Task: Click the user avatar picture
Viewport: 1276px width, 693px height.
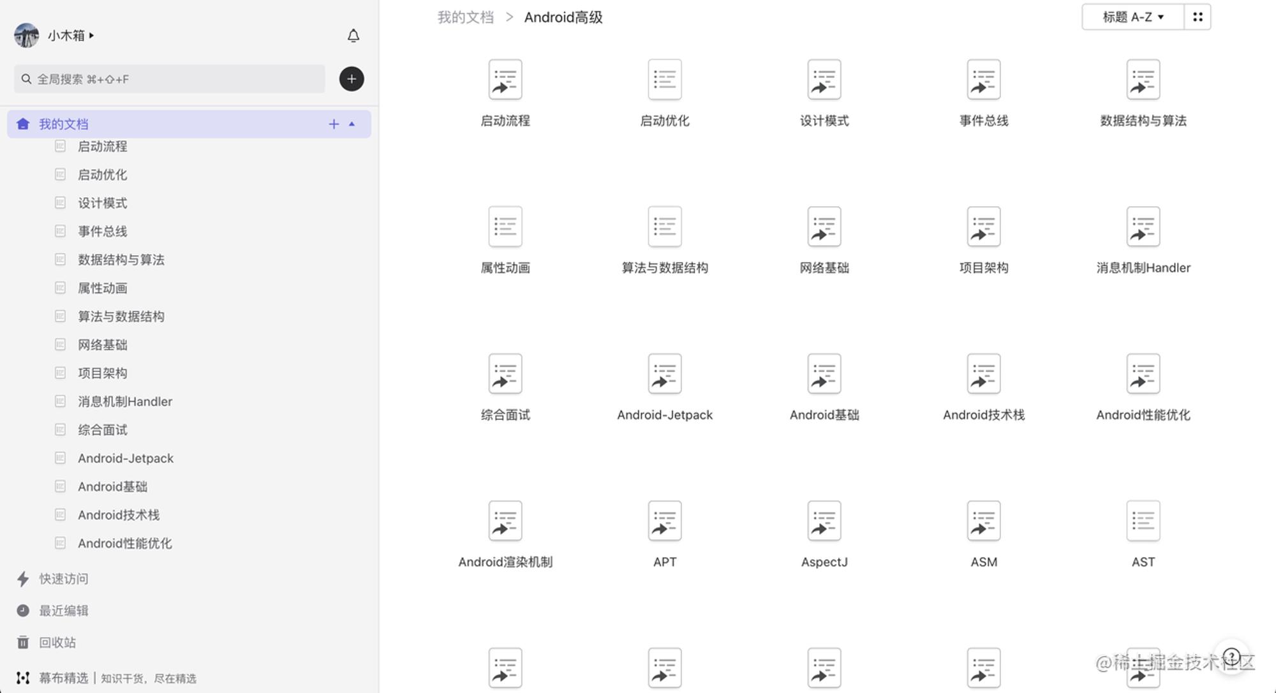Action: pos(26,36)
